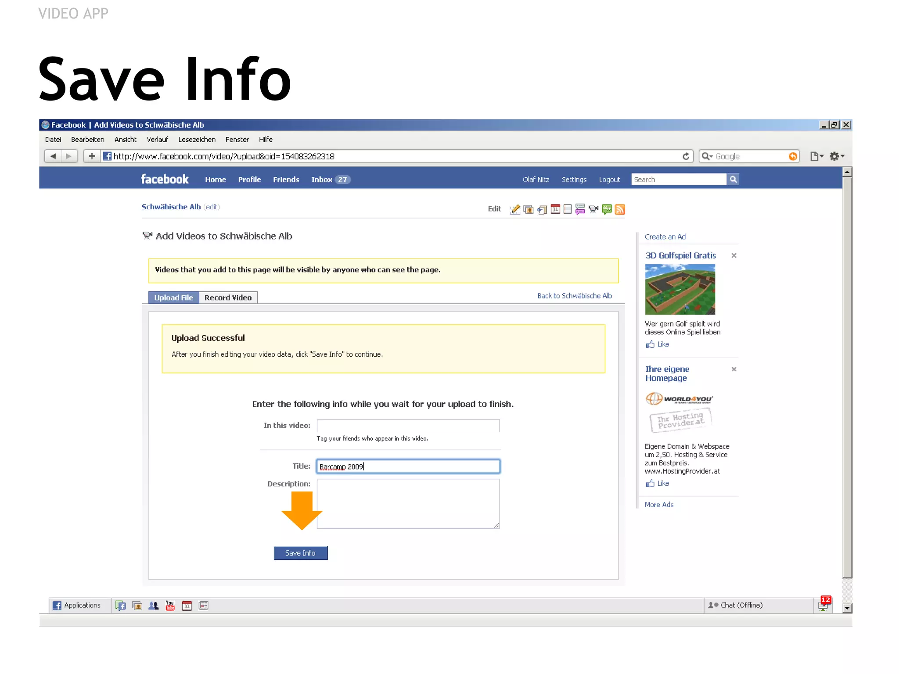The image size is (899, 674).
Task: Click the Facebook Search input box
Action: (679, 179)
